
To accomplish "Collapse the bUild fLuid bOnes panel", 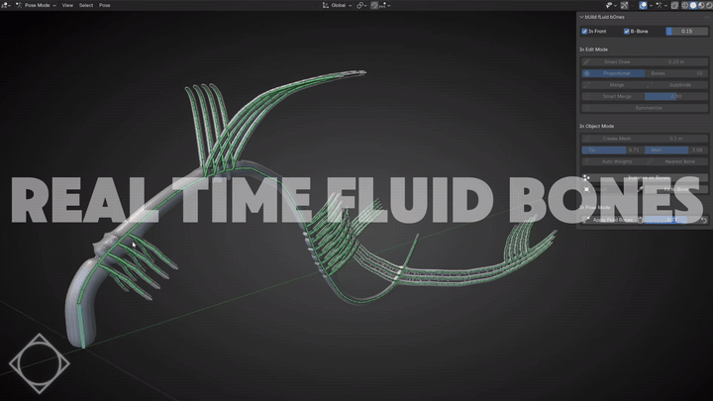I will tap(581, 17).
